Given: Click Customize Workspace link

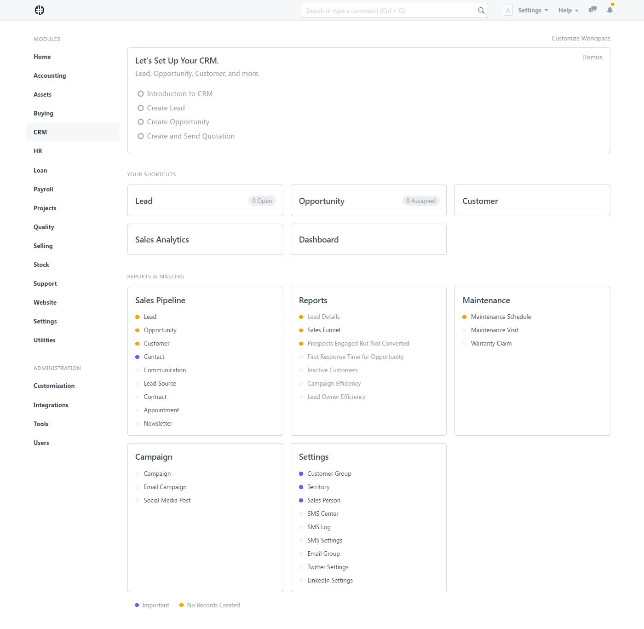Looking at the screenshot, I should click(x=581, y=38).
